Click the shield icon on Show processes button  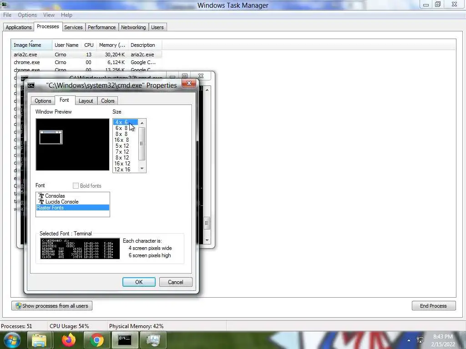click(x=18, y=306)
